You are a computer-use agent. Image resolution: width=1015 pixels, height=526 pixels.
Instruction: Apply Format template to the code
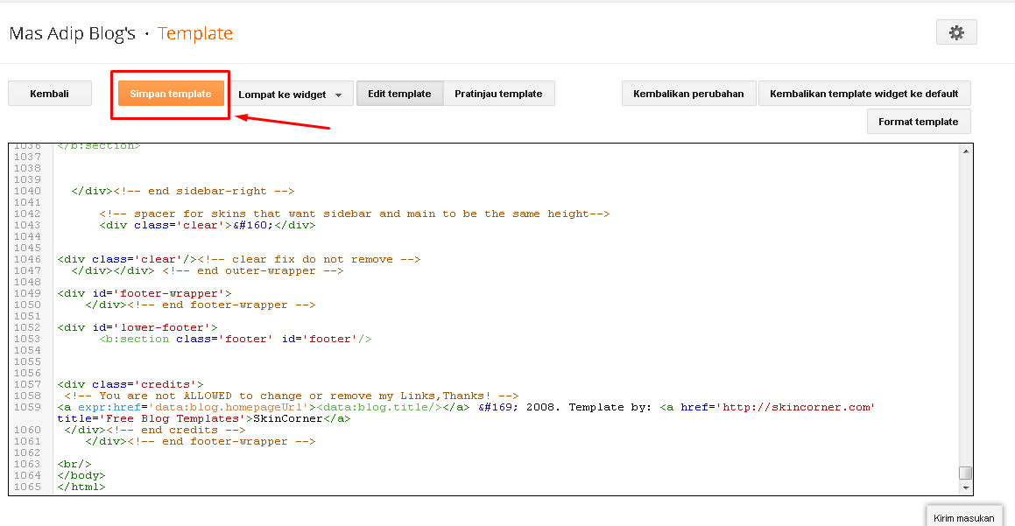(918, 121)
